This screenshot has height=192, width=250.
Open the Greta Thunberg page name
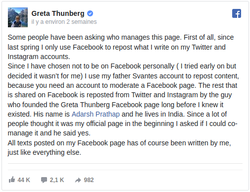pos(58,13)
